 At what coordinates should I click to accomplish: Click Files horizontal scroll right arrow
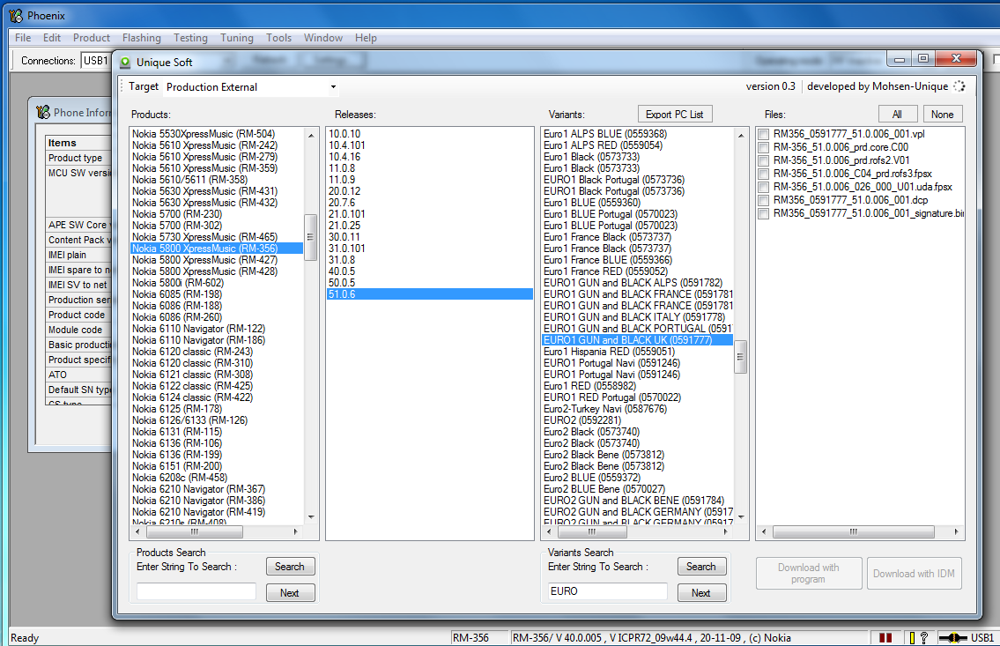(956, 531)
